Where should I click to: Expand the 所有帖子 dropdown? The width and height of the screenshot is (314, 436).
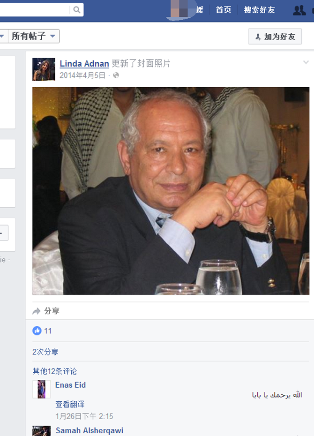pos(34,36)
